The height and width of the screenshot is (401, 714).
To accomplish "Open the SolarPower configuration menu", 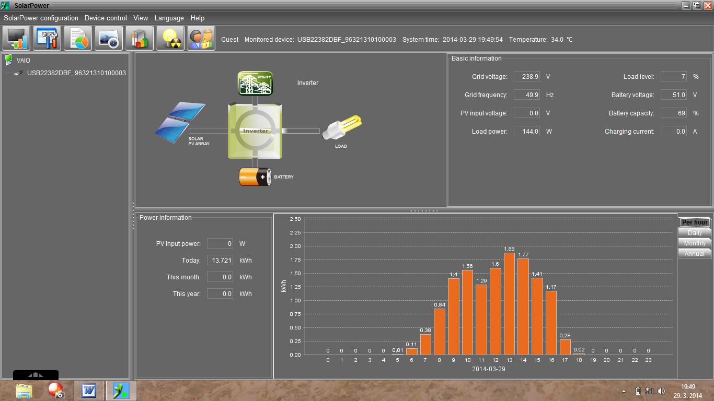I will (x=41, y=18).
